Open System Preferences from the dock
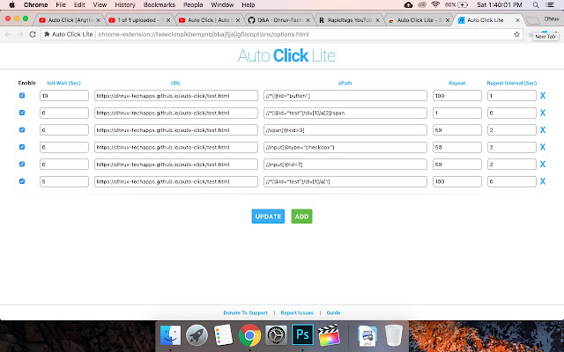Screen dimensions: 564x352 coord(276,335)
